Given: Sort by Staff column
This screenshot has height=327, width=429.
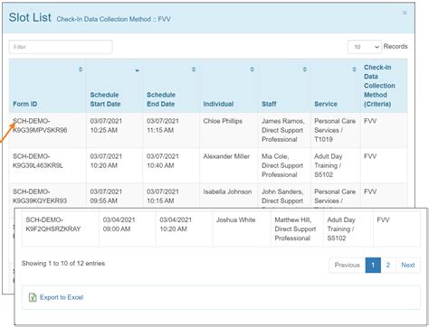Looking at the screenshot, I should click(x=305, y=70).
